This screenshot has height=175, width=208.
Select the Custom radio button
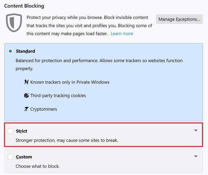11,157
